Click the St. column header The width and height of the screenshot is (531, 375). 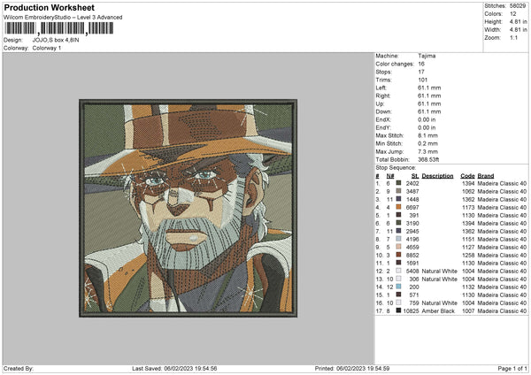point(414,175)
